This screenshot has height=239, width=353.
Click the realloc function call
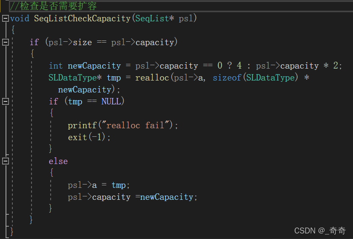(x=152, y=78)
